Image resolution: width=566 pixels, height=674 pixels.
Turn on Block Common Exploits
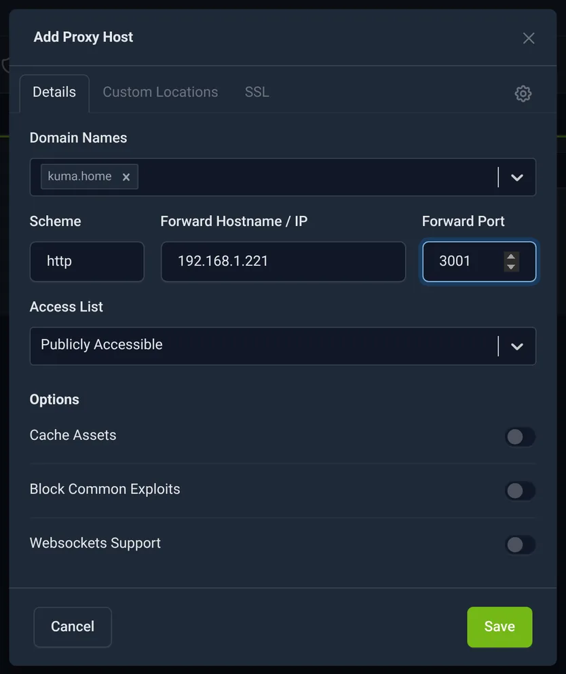520,491
